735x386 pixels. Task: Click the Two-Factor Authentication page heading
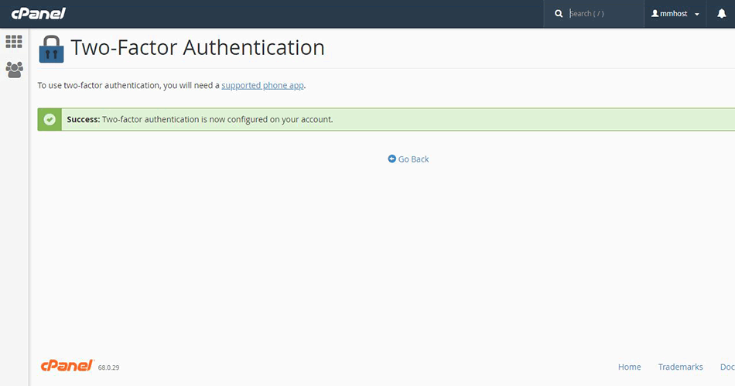click(x=197, y=48)
